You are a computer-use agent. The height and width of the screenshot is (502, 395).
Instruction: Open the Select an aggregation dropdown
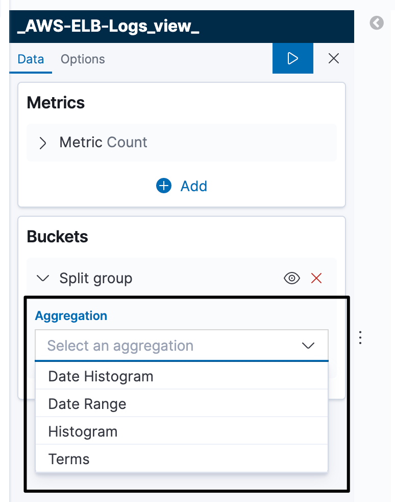[182, 346]
